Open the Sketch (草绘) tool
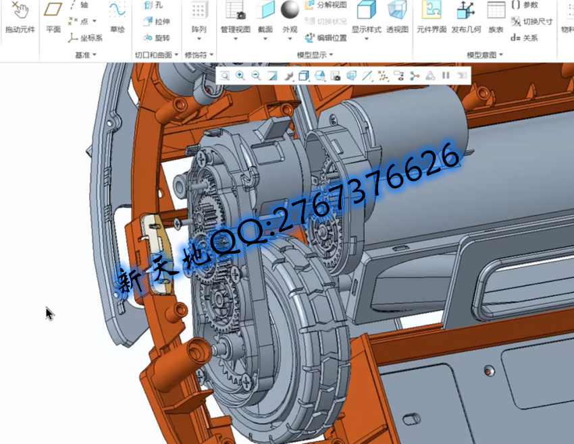Viewport: 574px width, 444px height. coord(118,18)
